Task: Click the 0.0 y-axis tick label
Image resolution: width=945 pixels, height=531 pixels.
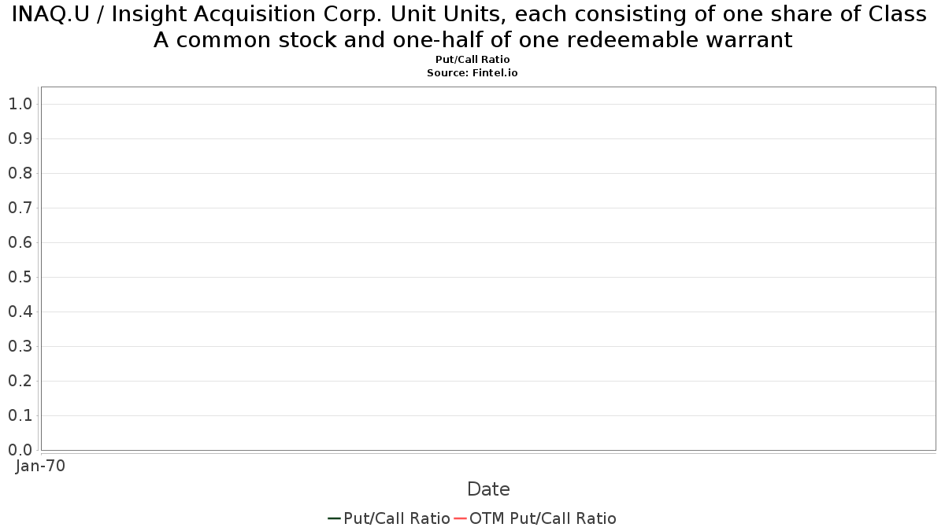Action: point(20,450)
